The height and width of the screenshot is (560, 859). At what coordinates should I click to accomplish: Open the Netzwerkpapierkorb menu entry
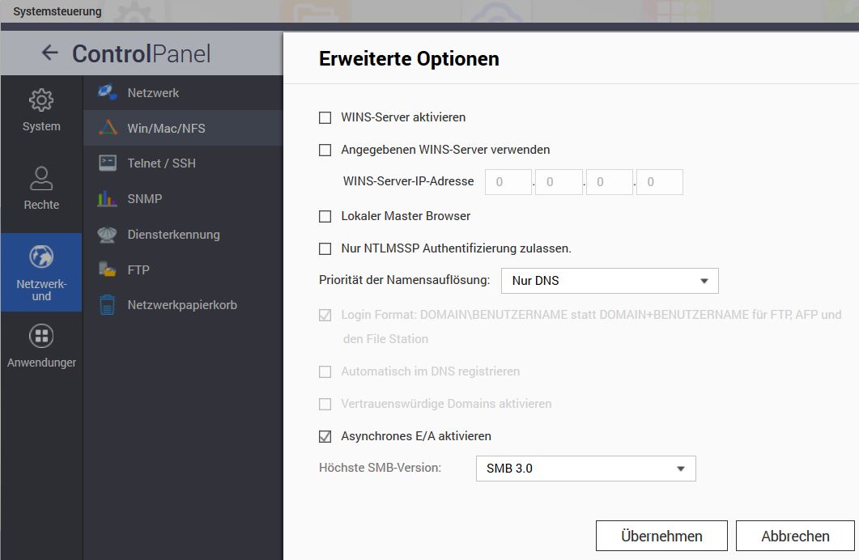[x=183, y=305]
